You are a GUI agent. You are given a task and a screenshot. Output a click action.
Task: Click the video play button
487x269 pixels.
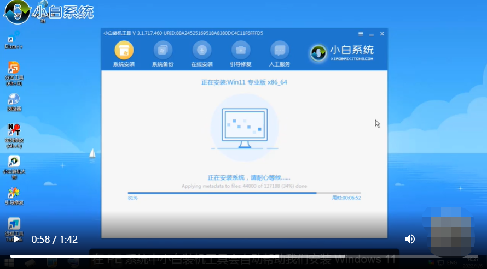tap(16, 239)
